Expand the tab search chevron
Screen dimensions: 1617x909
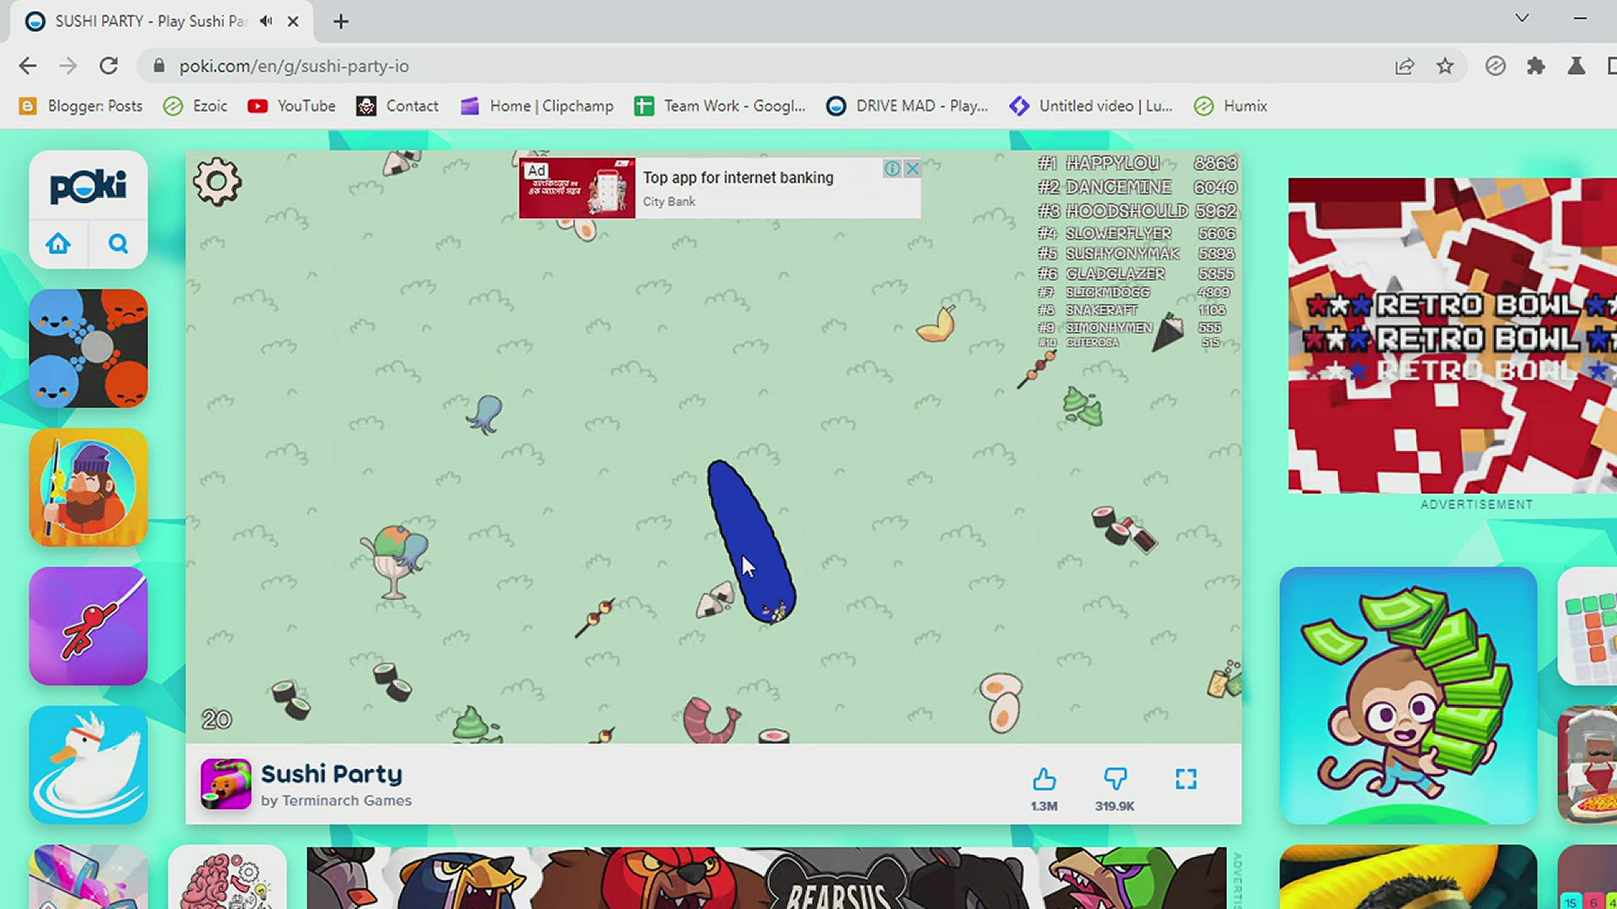coord(1522,18)
